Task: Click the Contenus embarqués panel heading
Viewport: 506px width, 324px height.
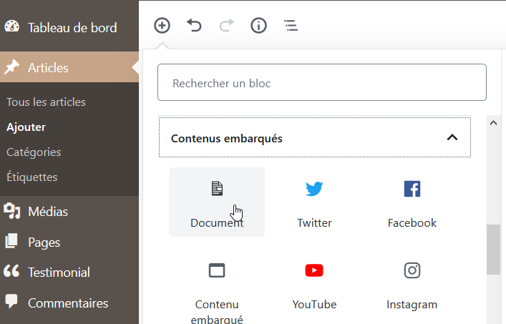Action: [x=315, y=137]
